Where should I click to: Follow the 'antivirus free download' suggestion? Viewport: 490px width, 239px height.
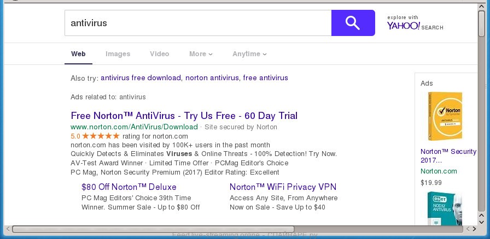pyautogui.click(x=141, y=77)
